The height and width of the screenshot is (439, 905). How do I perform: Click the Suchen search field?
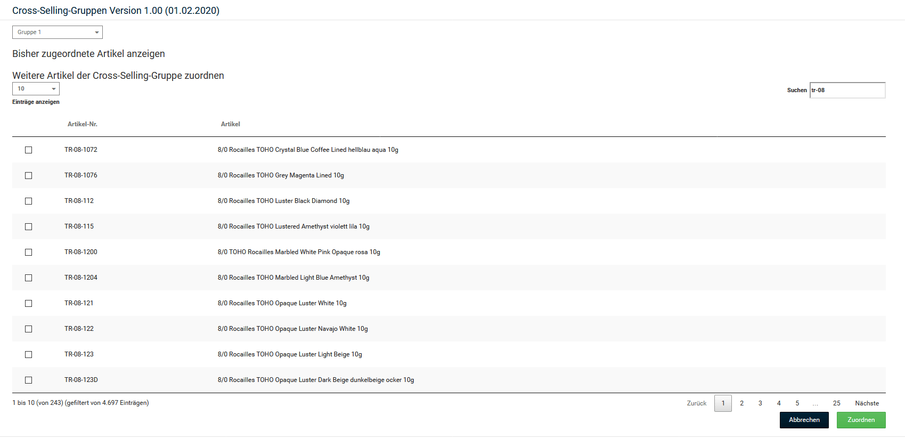click(x=847, y=91)
